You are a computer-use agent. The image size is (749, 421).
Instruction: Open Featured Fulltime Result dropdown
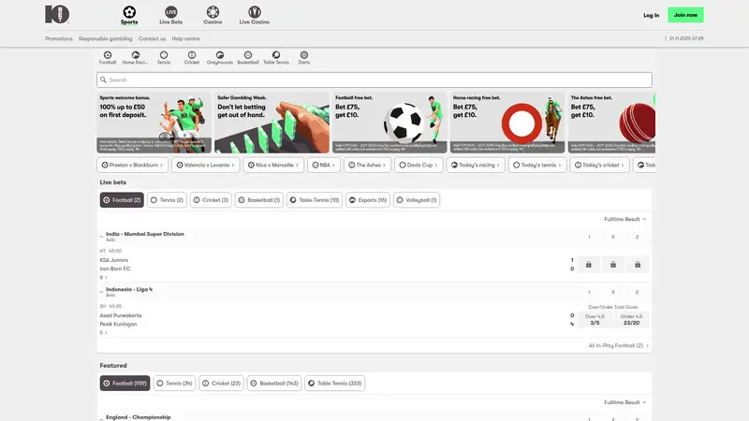(624, 402)
